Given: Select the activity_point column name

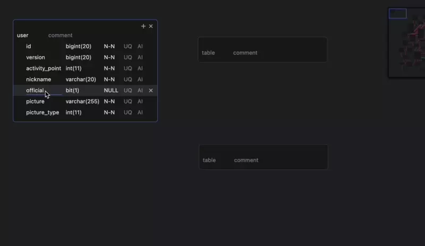Looking at the screenshot, I should (44, 68).
